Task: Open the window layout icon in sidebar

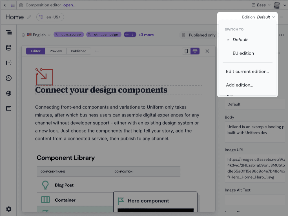Action: coord(9,108)
